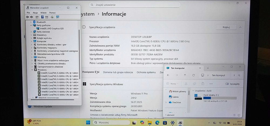Click the monitor icon in Device Manager toolbar

(x=58, y=17)
